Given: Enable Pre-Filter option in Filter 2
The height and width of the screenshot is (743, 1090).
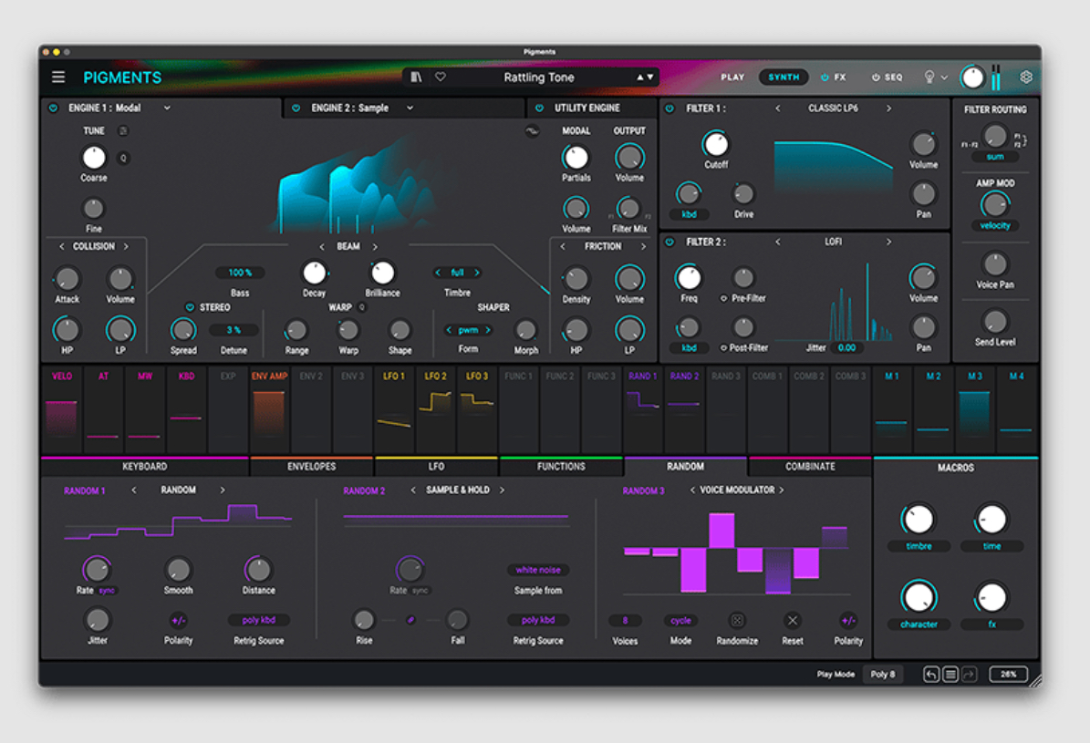Looking at the screenshot, I should 723,298.
